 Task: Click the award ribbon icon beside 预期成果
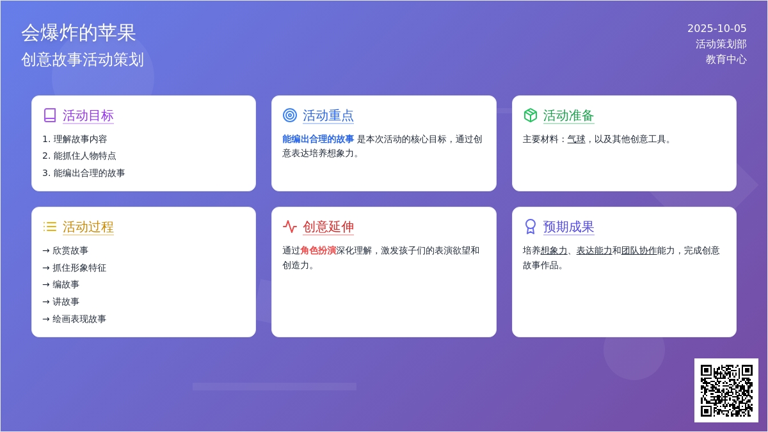coord(530,227)
